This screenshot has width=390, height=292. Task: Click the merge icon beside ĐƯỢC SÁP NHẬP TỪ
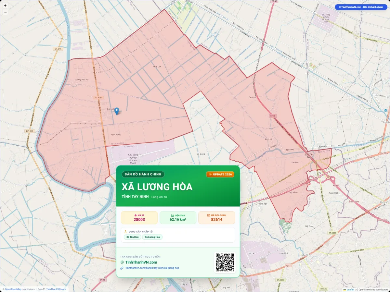pos(125,232)
